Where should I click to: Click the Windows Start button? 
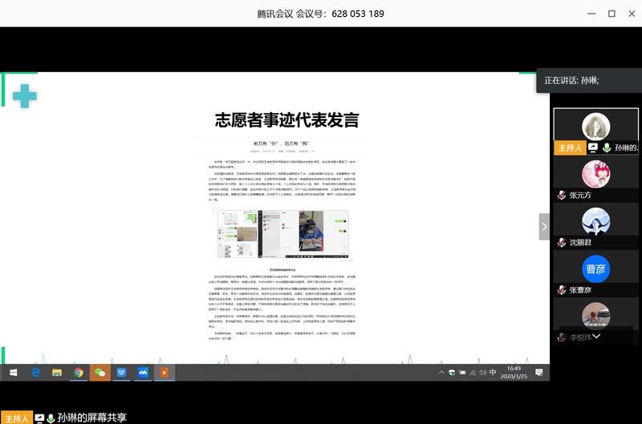click(14, 373)
